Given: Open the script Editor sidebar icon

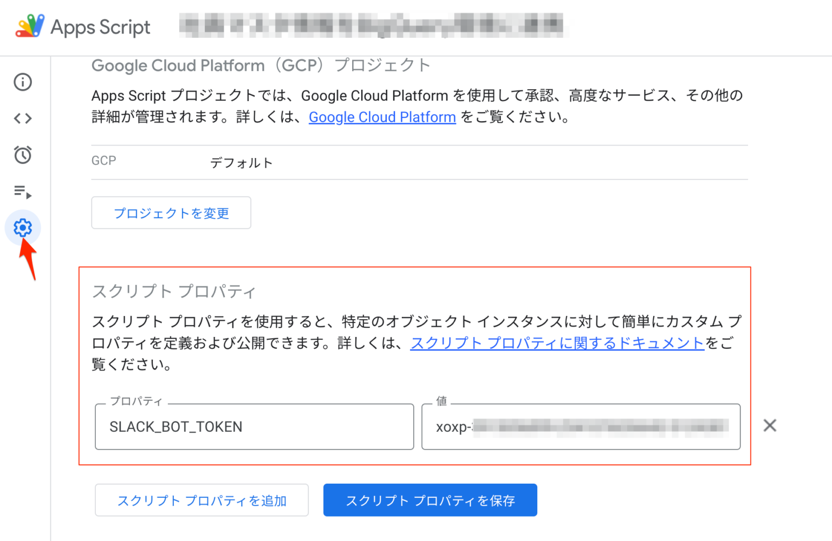Looking at the screenshot, I should pyautogui.click(x=22, y=118).
